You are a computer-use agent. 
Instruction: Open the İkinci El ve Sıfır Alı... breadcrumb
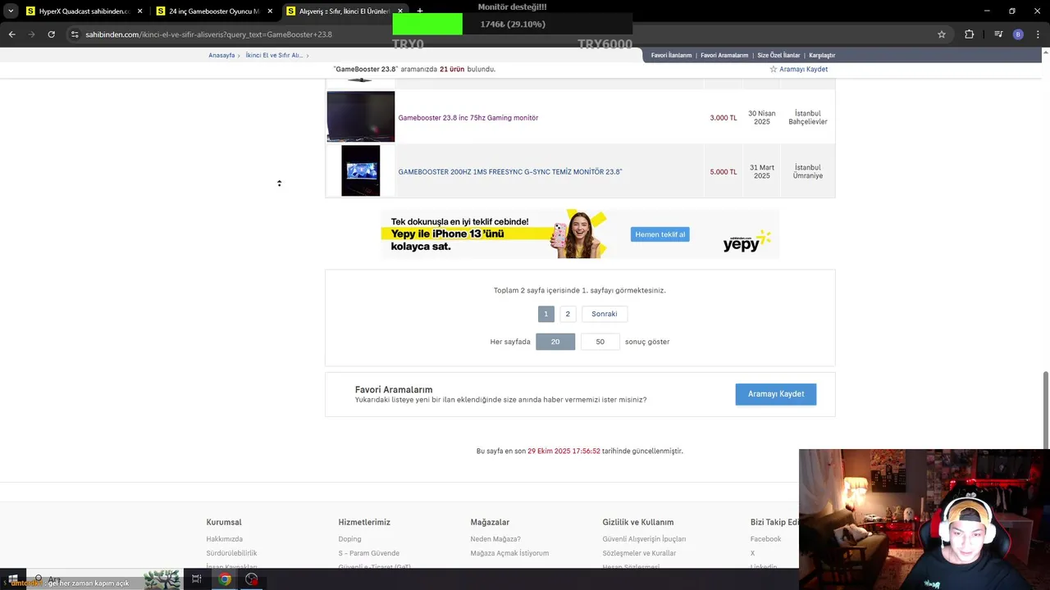[274, 55]
